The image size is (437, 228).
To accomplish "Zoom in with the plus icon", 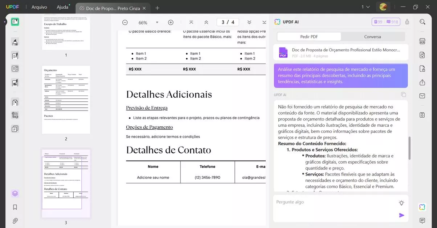I will (170, 22).
